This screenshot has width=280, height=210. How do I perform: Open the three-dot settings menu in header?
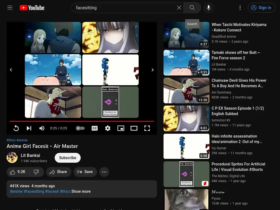click(240, 8)
